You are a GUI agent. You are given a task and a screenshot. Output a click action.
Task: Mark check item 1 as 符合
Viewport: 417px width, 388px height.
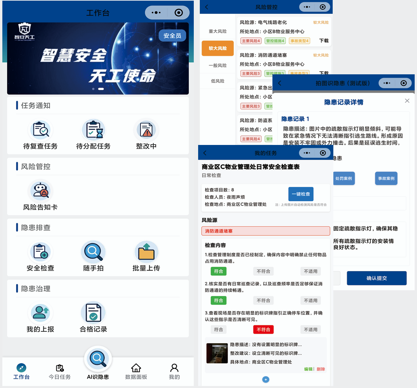point(218,271)
